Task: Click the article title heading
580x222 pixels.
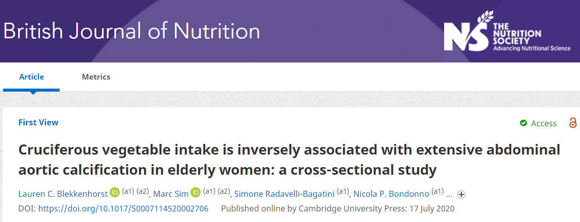Action: pyautogui.click(x=289, y=160)
